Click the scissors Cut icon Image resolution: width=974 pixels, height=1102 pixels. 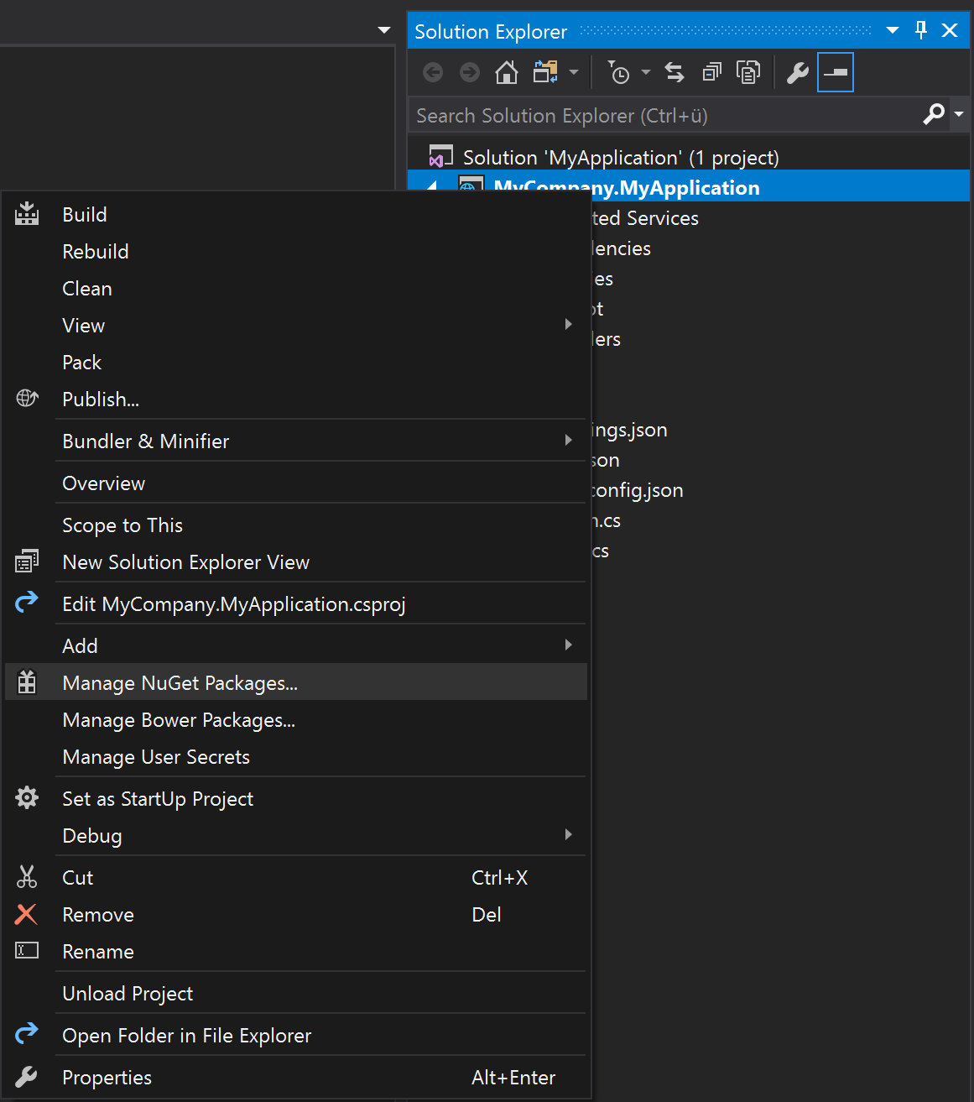tap(27, 877)
